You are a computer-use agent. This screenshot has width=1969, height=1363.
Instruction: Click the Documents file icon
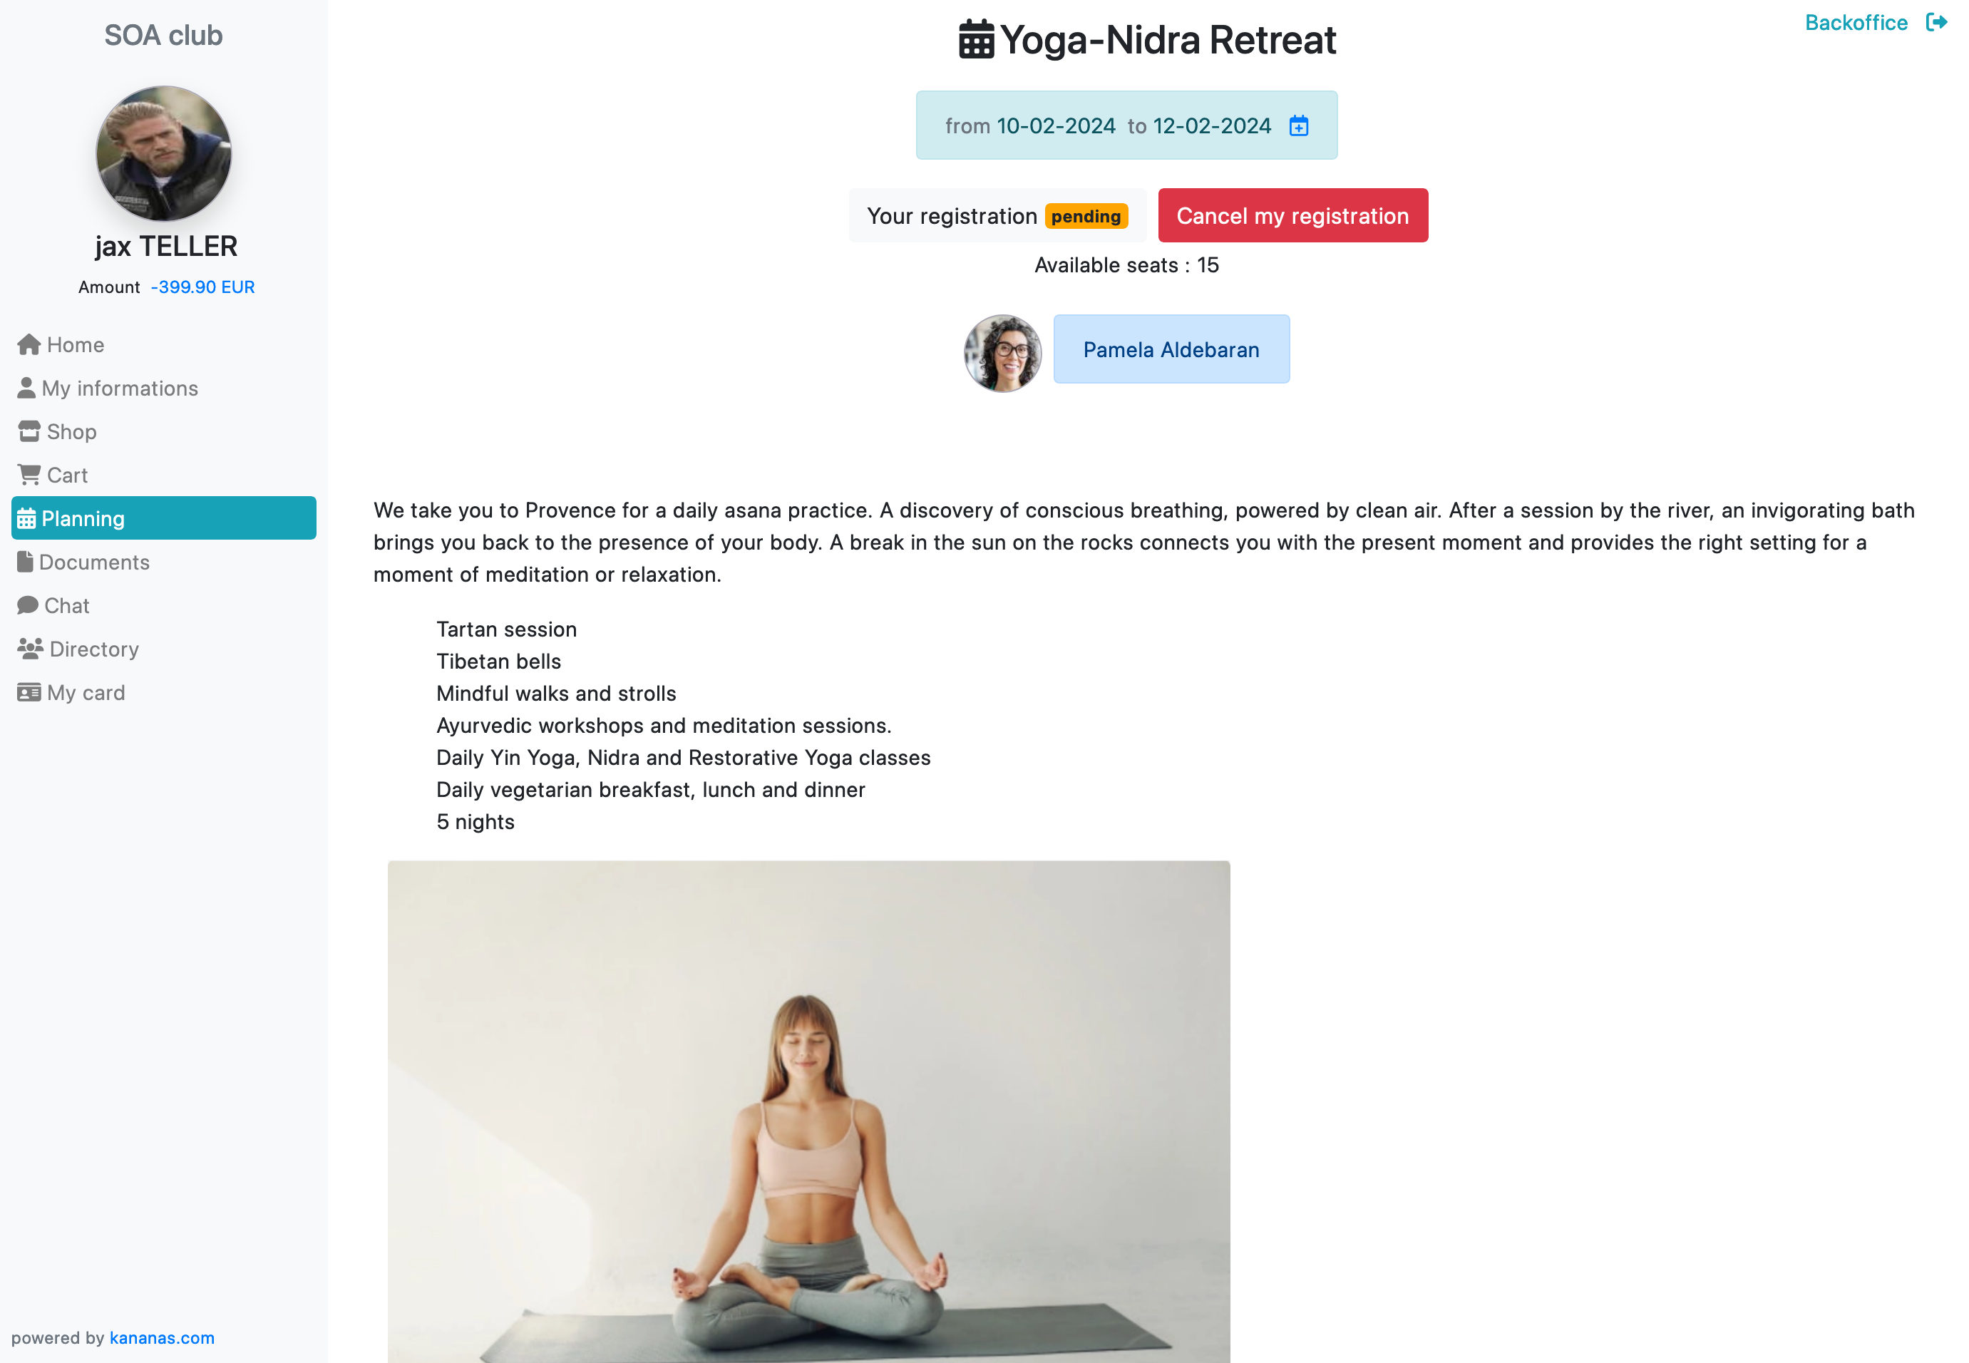25,561
